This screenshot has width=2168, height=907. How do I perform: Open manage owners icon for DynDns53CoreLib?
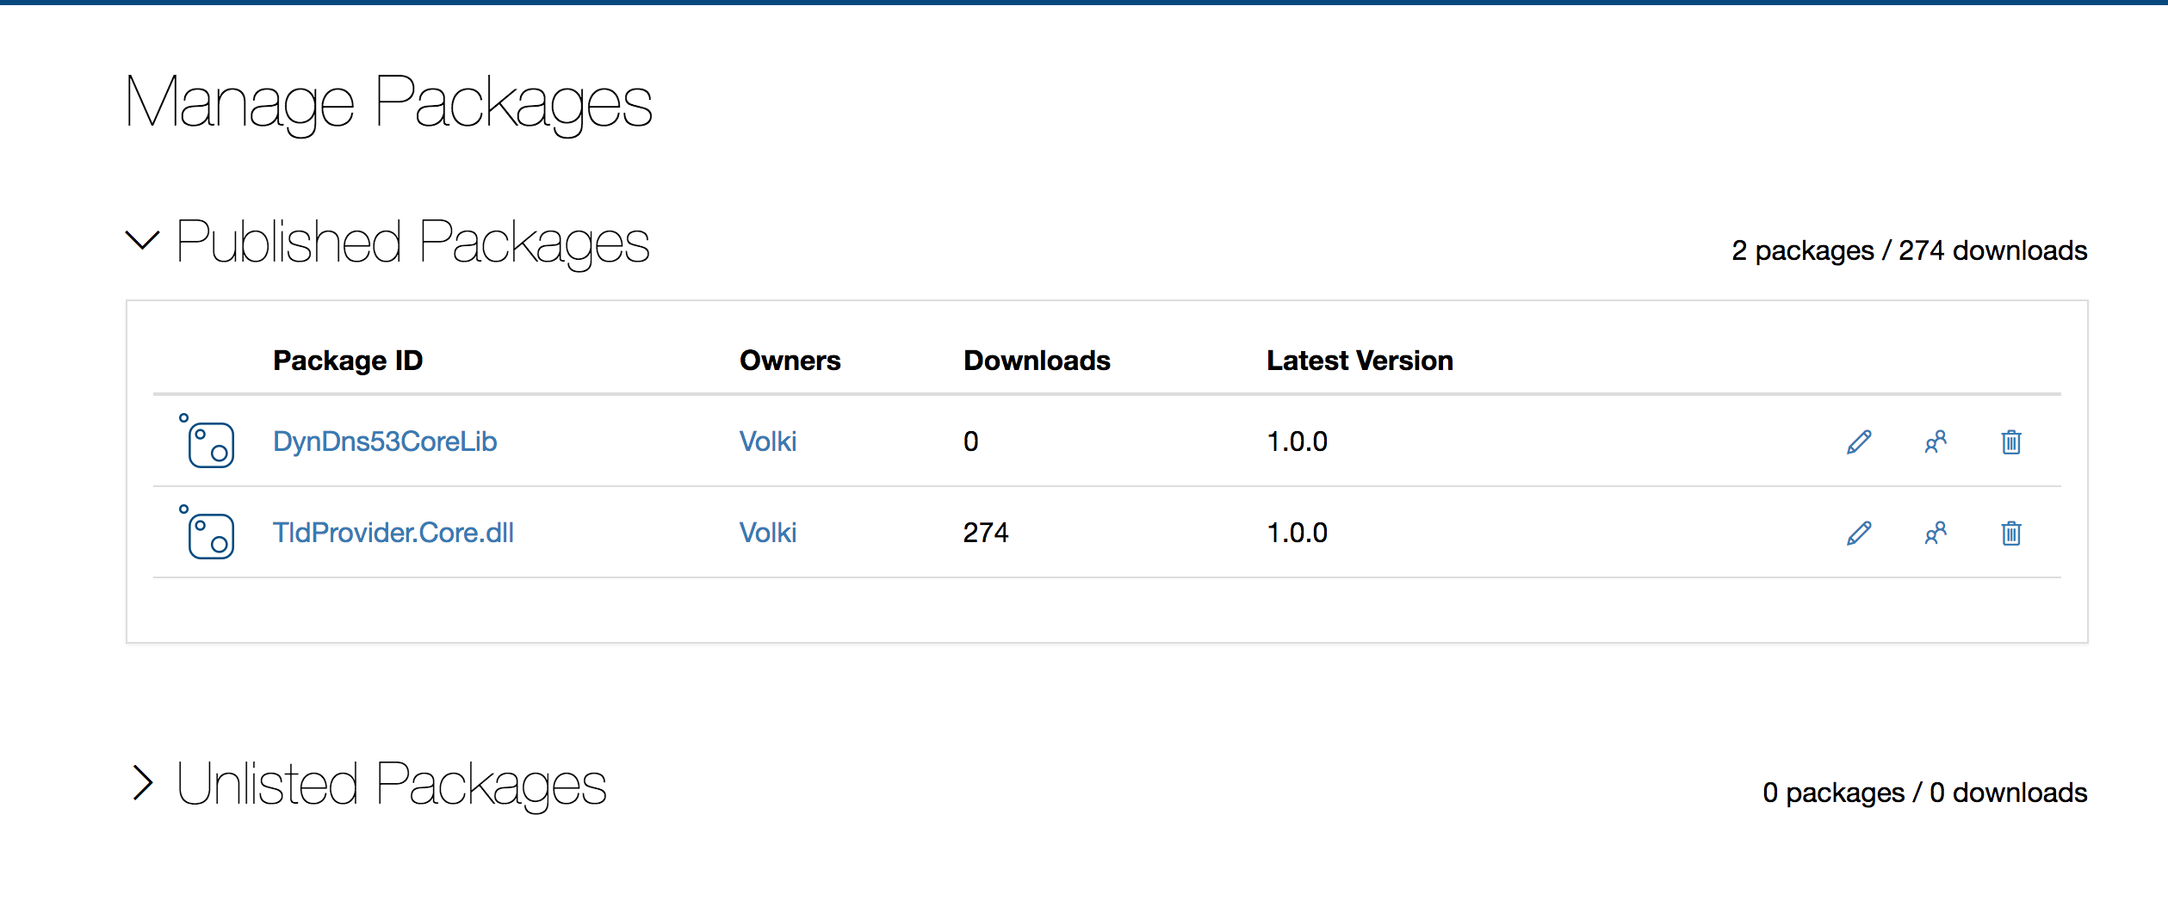coord(1936,442)
